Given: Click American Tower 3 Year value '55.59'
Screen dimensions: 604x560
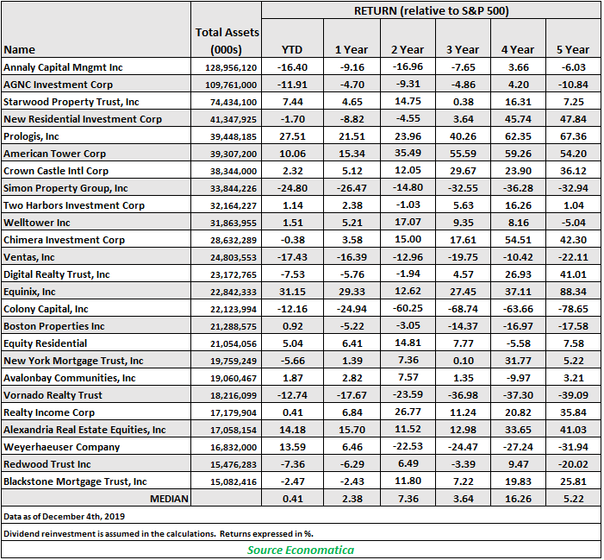Looking at the screenshot, I should tap(463, 154).
